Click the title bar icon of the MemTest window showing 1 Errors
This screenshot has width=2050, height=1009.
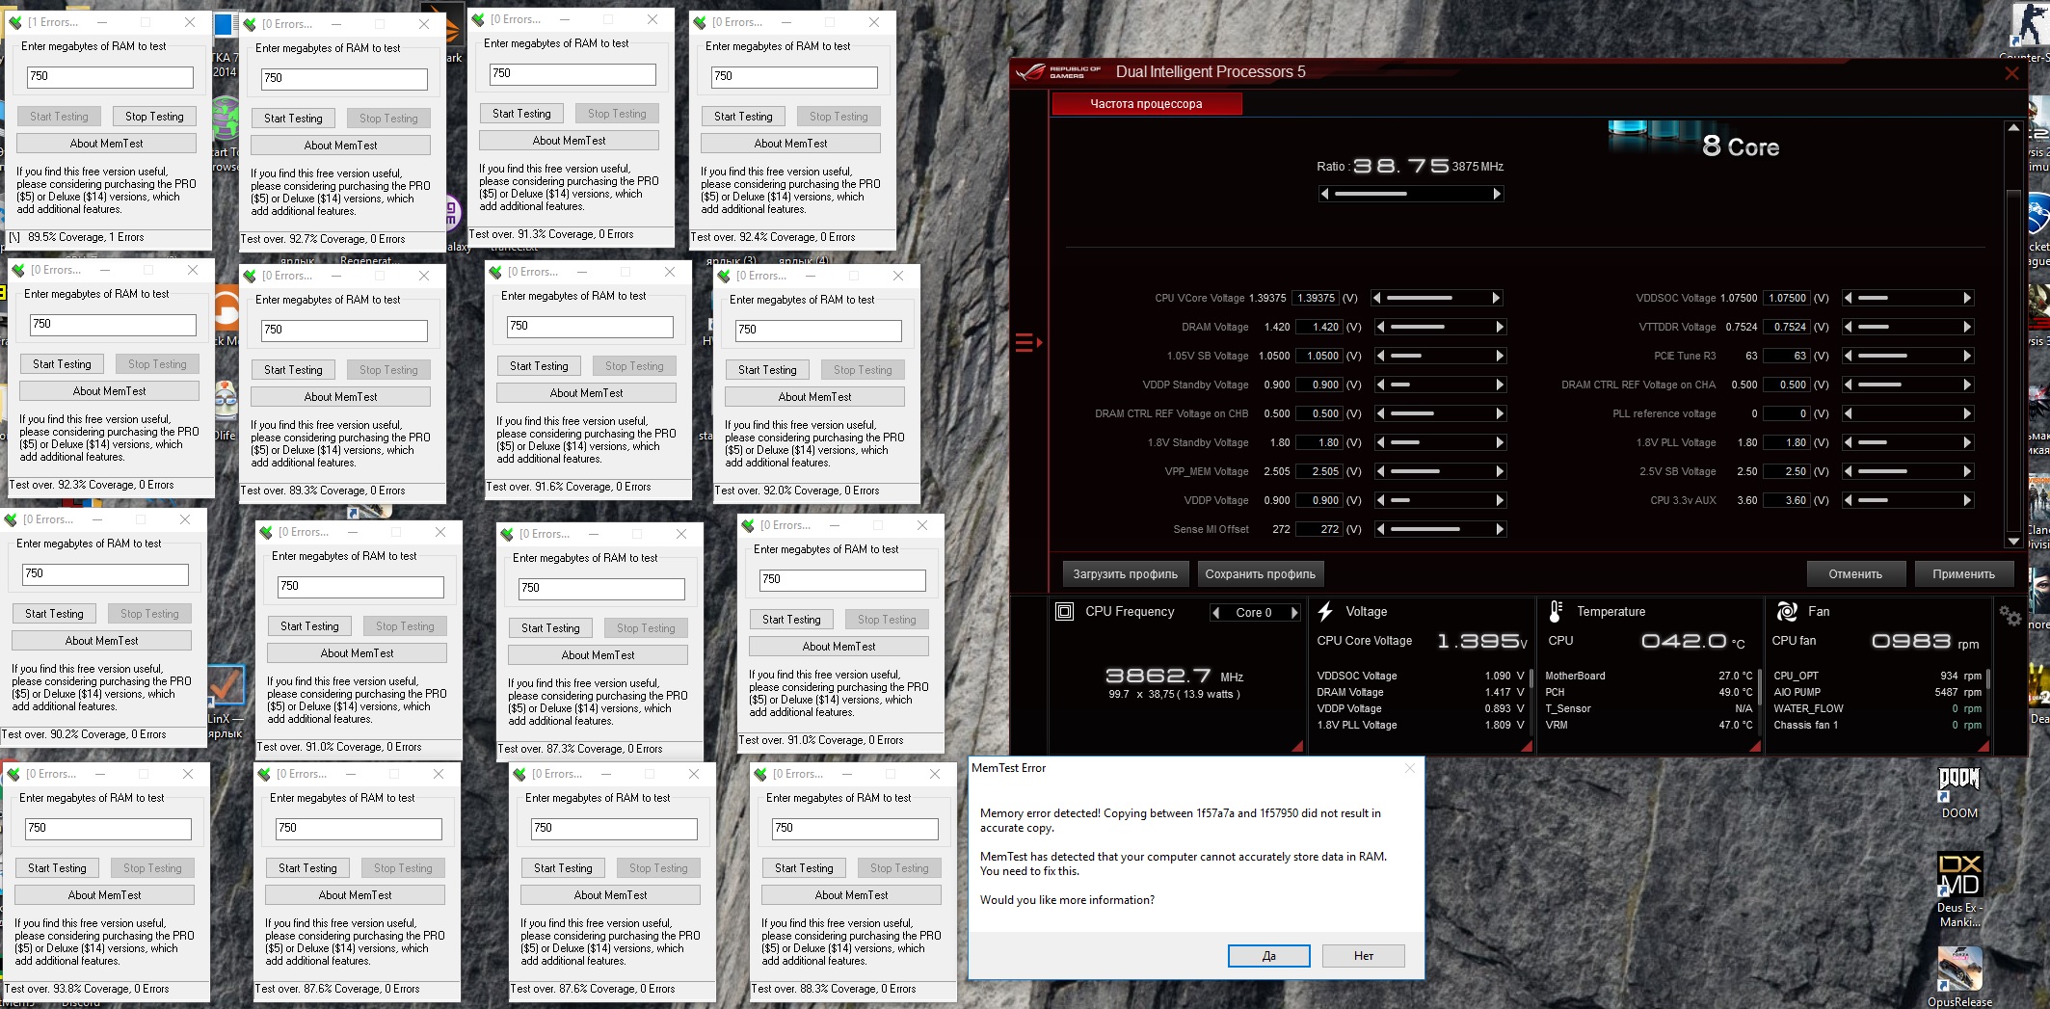(x=15, y=21)
